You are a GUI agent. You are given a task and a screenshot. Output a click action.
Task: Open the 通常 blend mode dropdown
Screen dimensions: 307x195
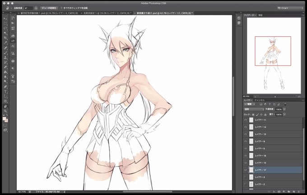[x=254, y=109]
